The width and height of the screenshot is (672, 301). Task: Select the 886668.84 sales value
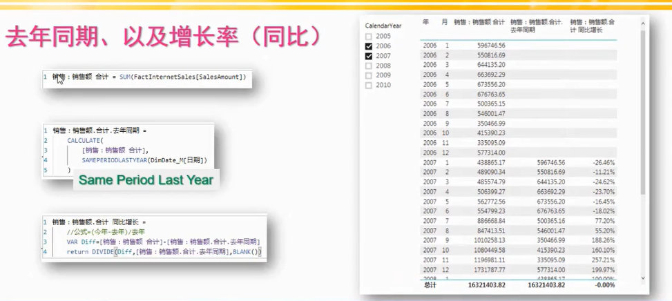click(490, 221)
